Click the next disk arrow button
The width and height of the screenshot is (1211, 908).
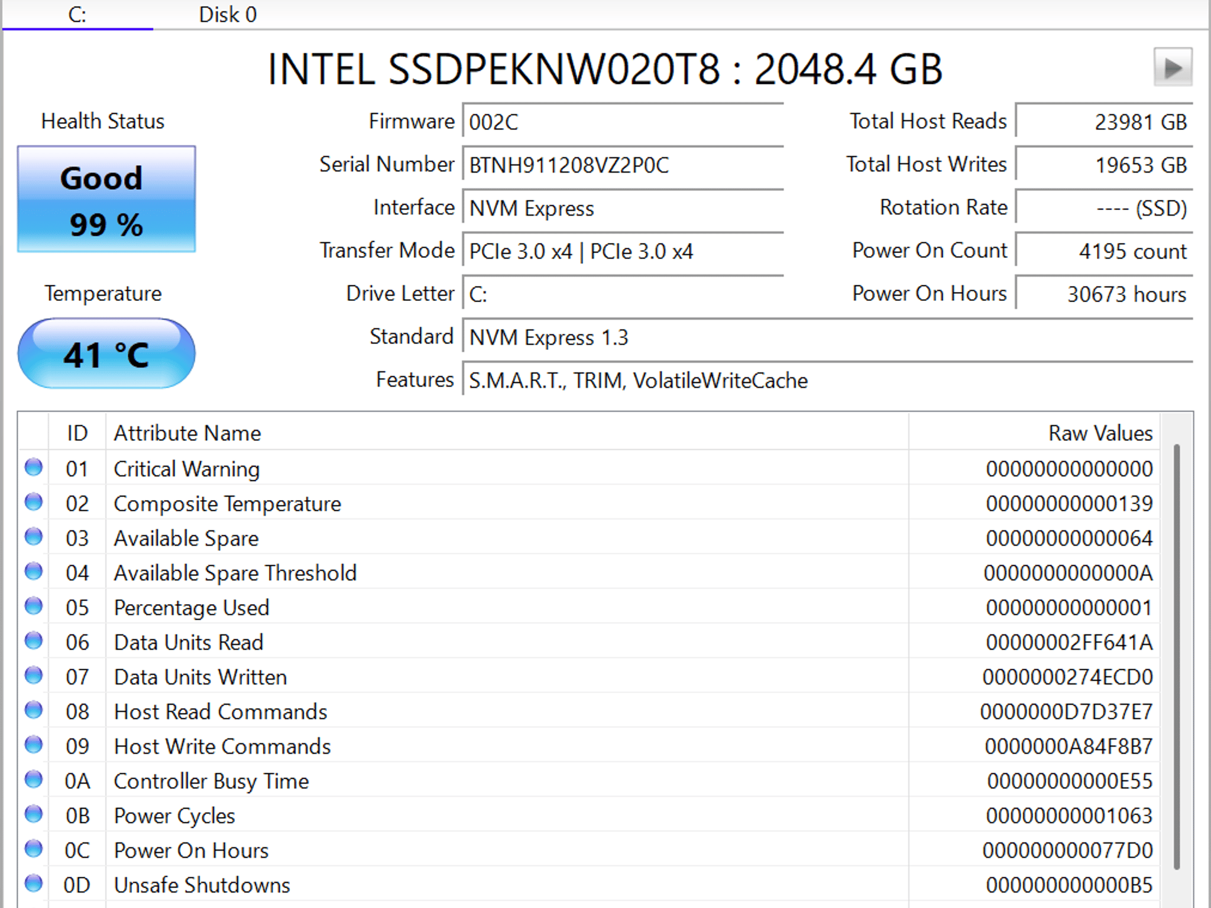tap(1173, 67)
